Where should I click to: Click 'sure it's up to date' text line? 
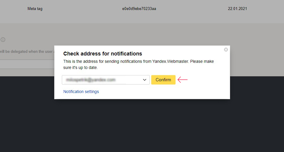[x=80, y=68]
